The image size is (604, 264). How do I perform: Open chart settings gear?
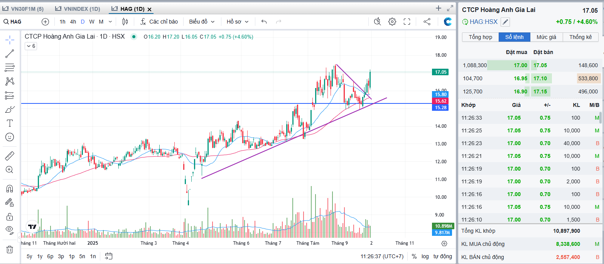[392, 22]
